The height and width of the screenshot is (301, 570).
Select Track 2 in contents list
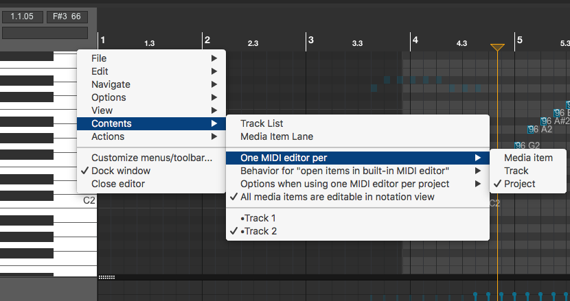pos(259,231)
